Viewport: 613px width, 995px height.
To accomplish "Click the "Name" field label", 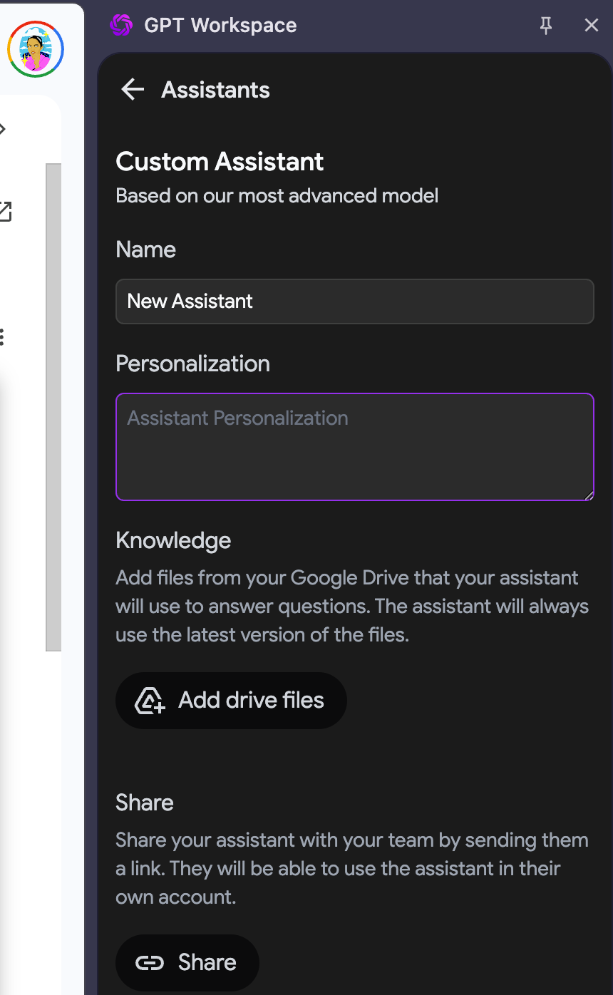I will click(145, 249).
